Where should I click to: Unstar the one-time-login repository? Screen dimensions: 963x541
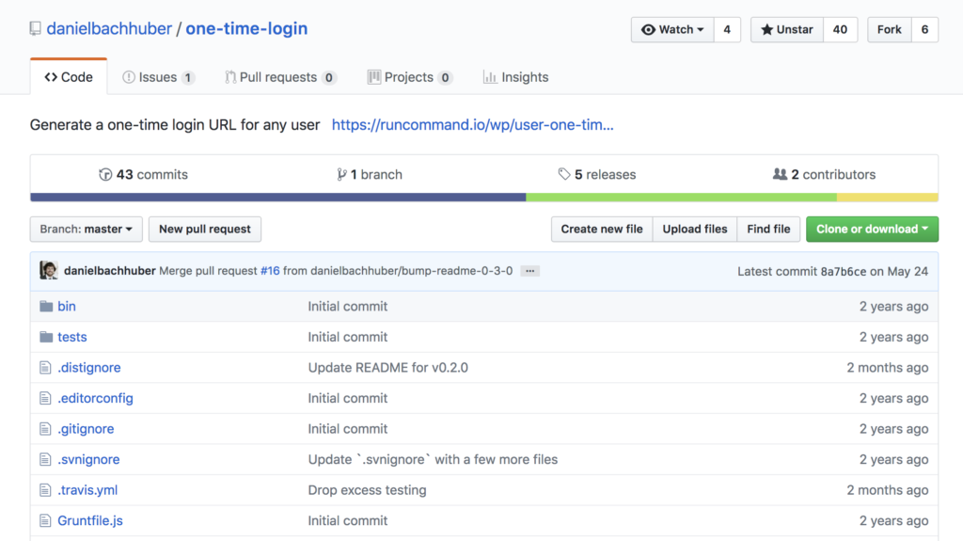point(786,29)
